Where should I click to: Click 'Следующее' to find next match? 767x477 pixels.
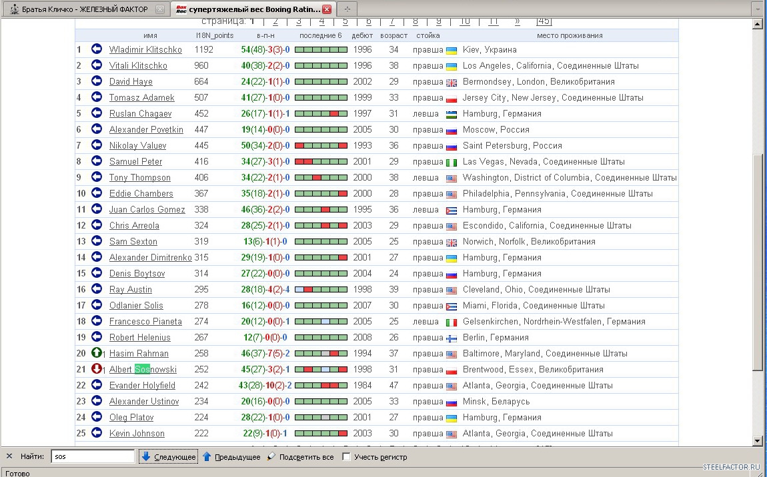(168, 457)
